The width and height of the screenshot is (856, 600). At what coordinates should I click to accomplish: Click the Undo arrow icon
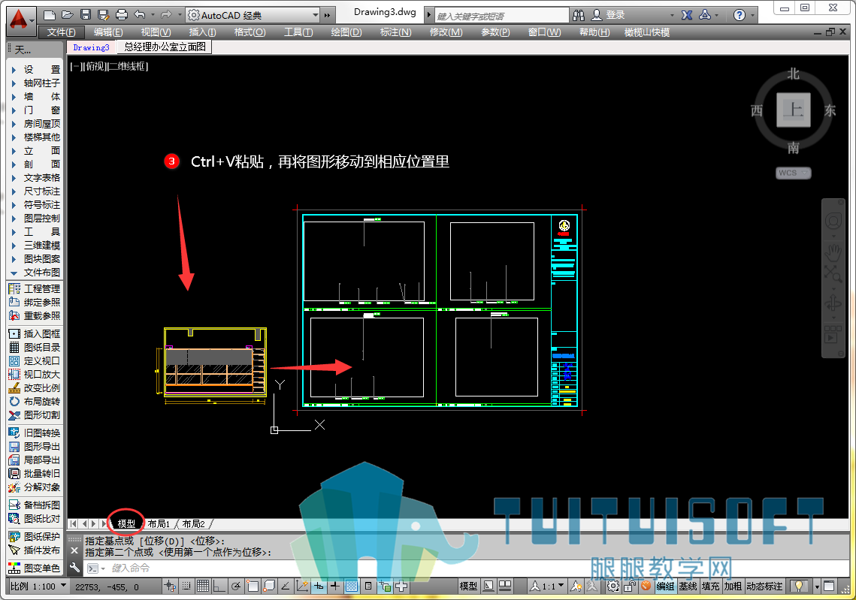[x=140, y=15]
